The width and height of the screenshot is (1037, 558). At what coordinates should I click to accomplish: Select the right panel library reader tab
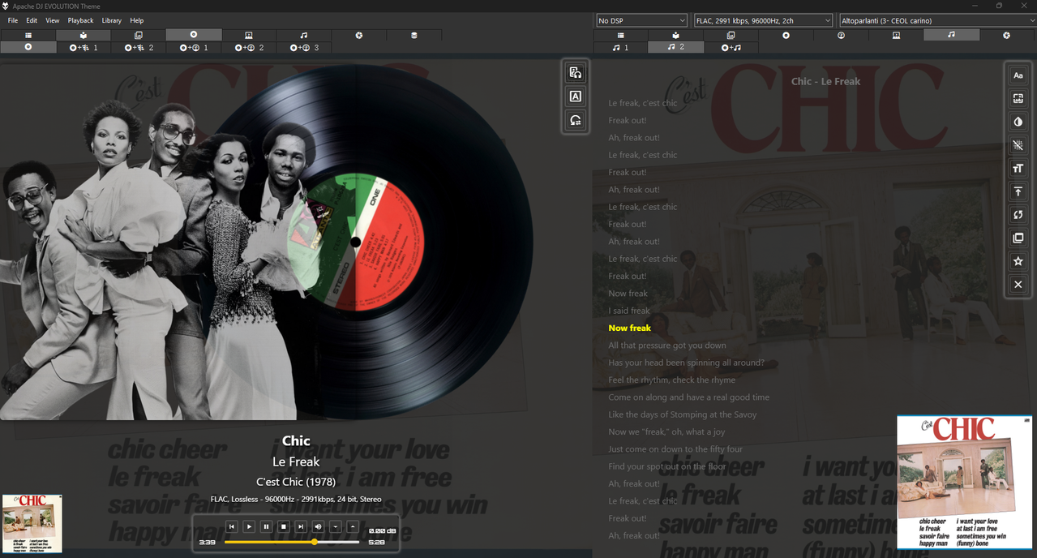pos(675,36)
